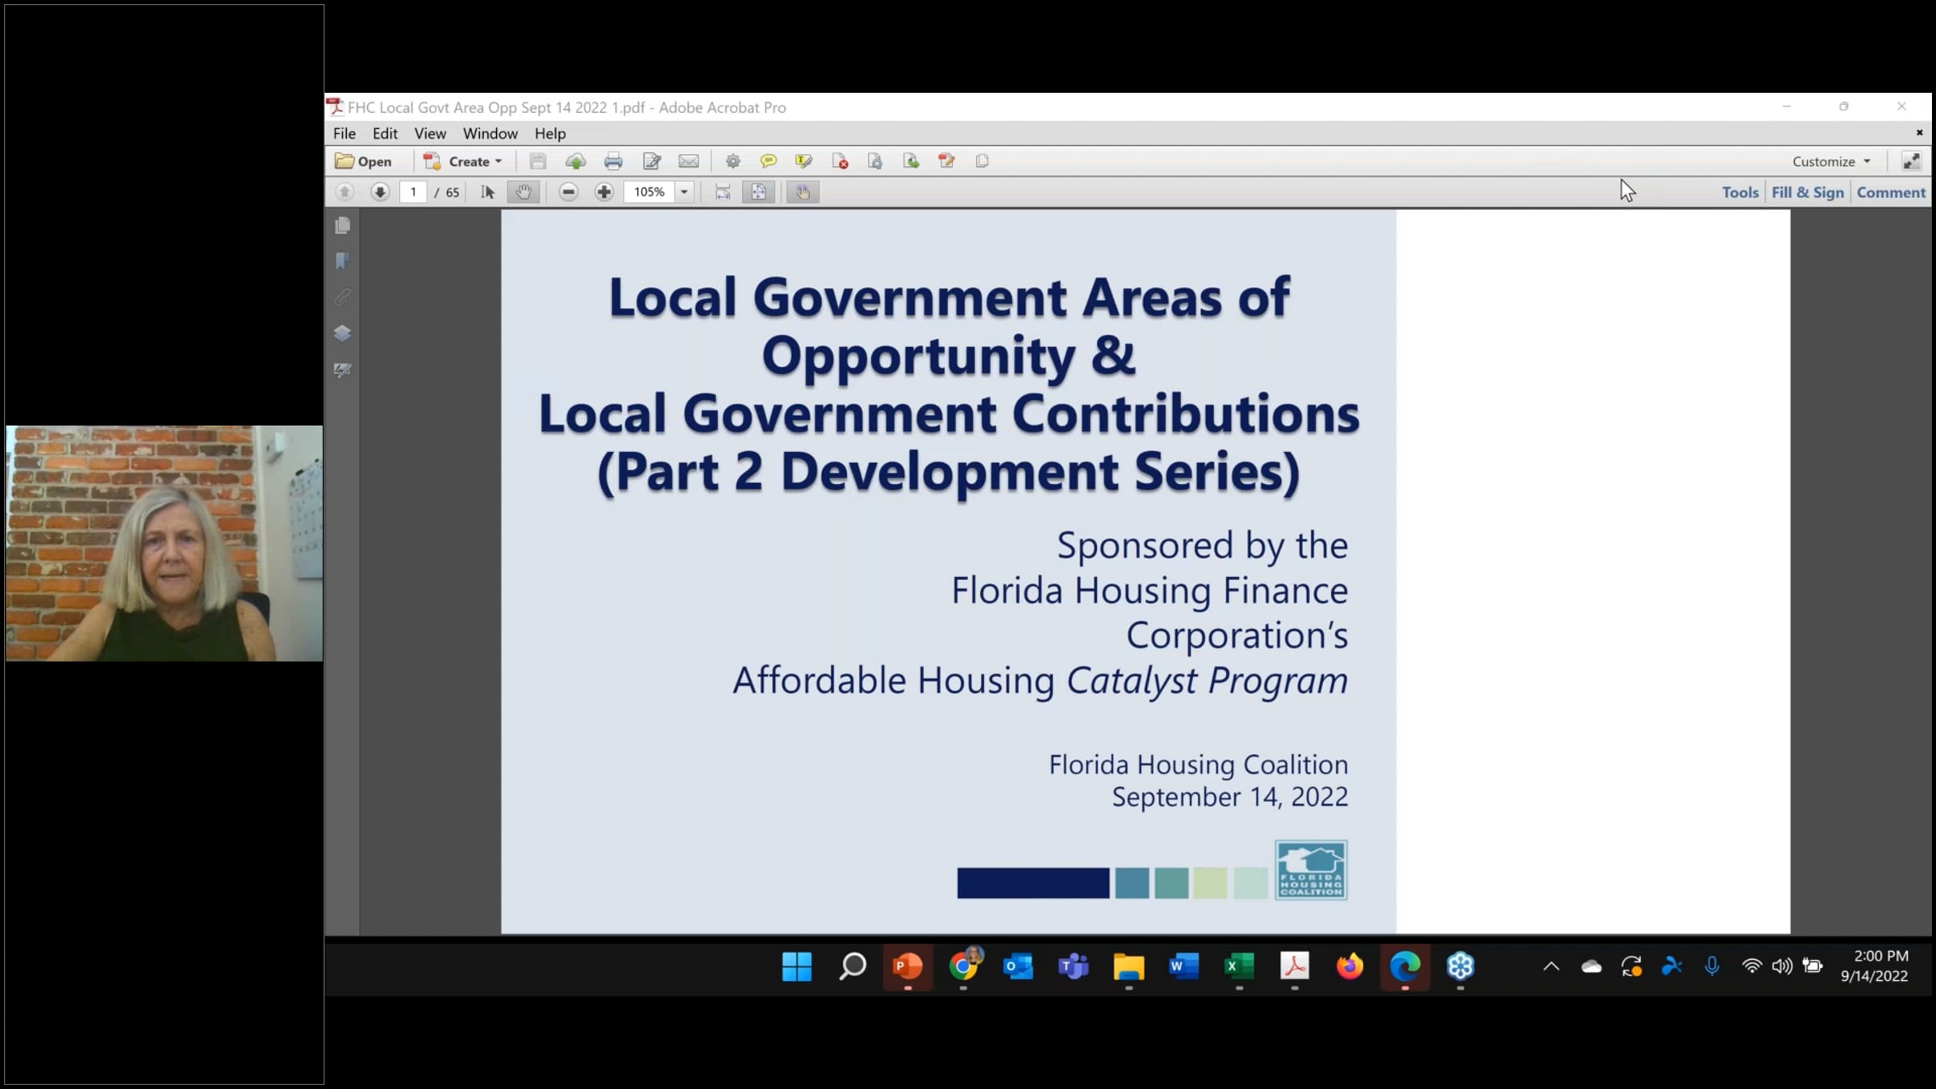This screenshot has height=1089, width=1936.
Task: Show the Bookmarks panel
Action: 343,261
